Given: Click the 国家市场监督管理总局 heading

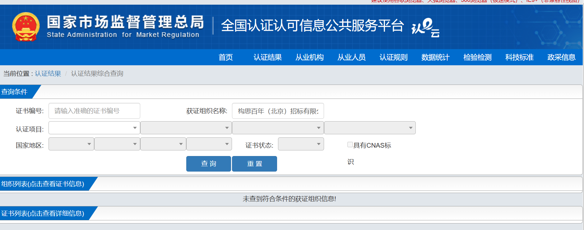Looking at the screenshot, I should click(x=125, y=22).
